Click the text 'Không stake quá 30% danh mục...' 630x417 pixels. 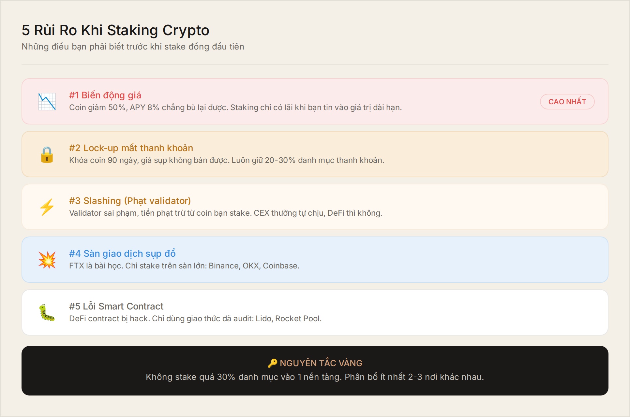[x=315, y=377]
